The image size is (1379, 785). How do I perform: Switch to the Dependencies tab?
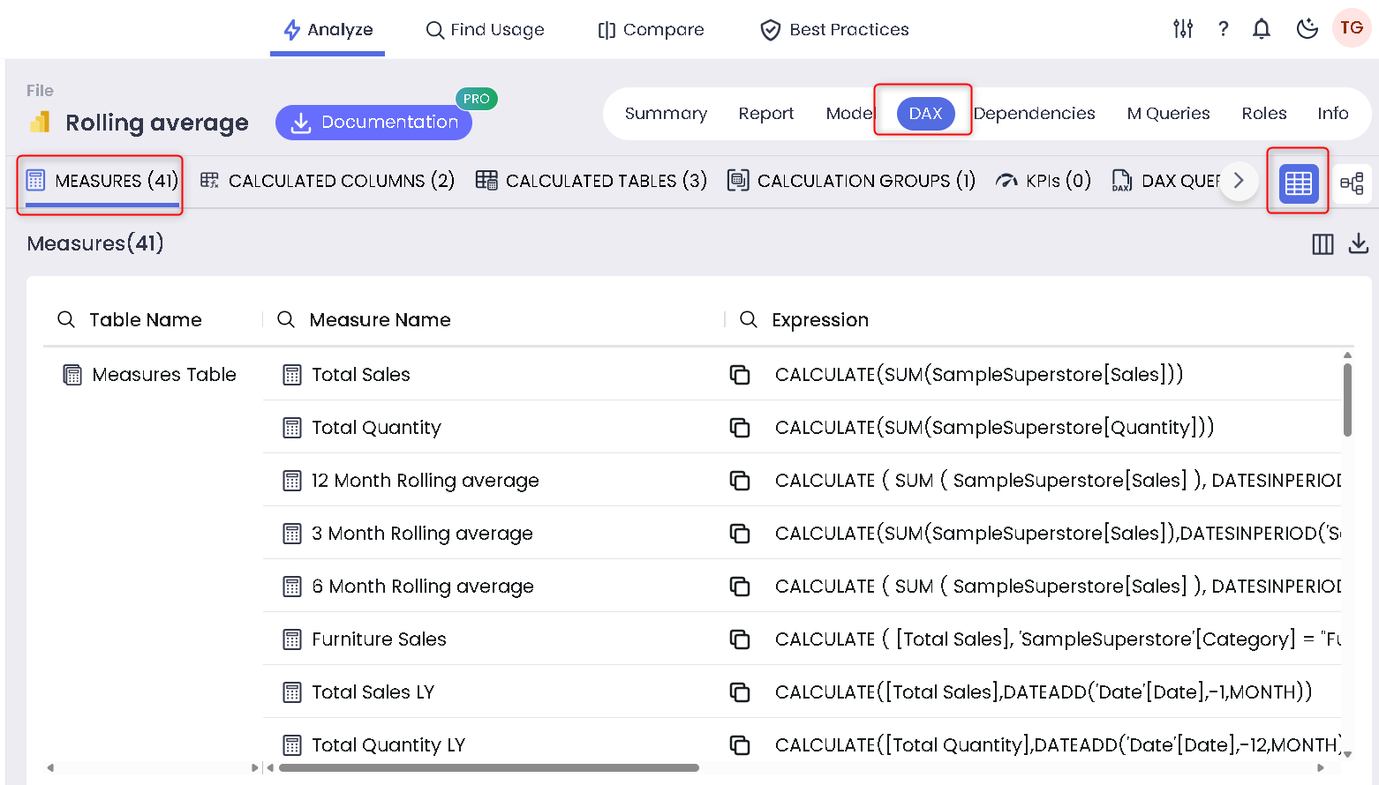1034,113
